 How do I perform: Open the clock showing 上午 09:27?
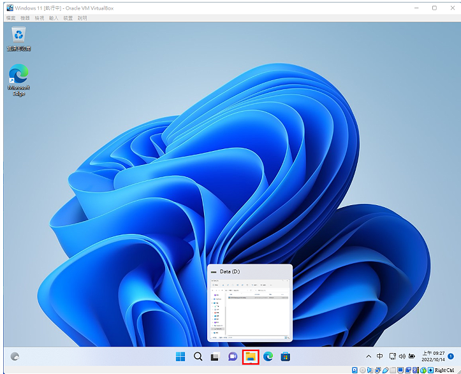(433, 356)
